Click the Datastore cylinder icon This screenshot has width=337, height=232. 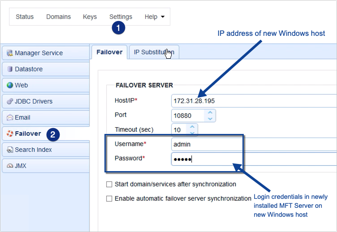tap(10, 69)
